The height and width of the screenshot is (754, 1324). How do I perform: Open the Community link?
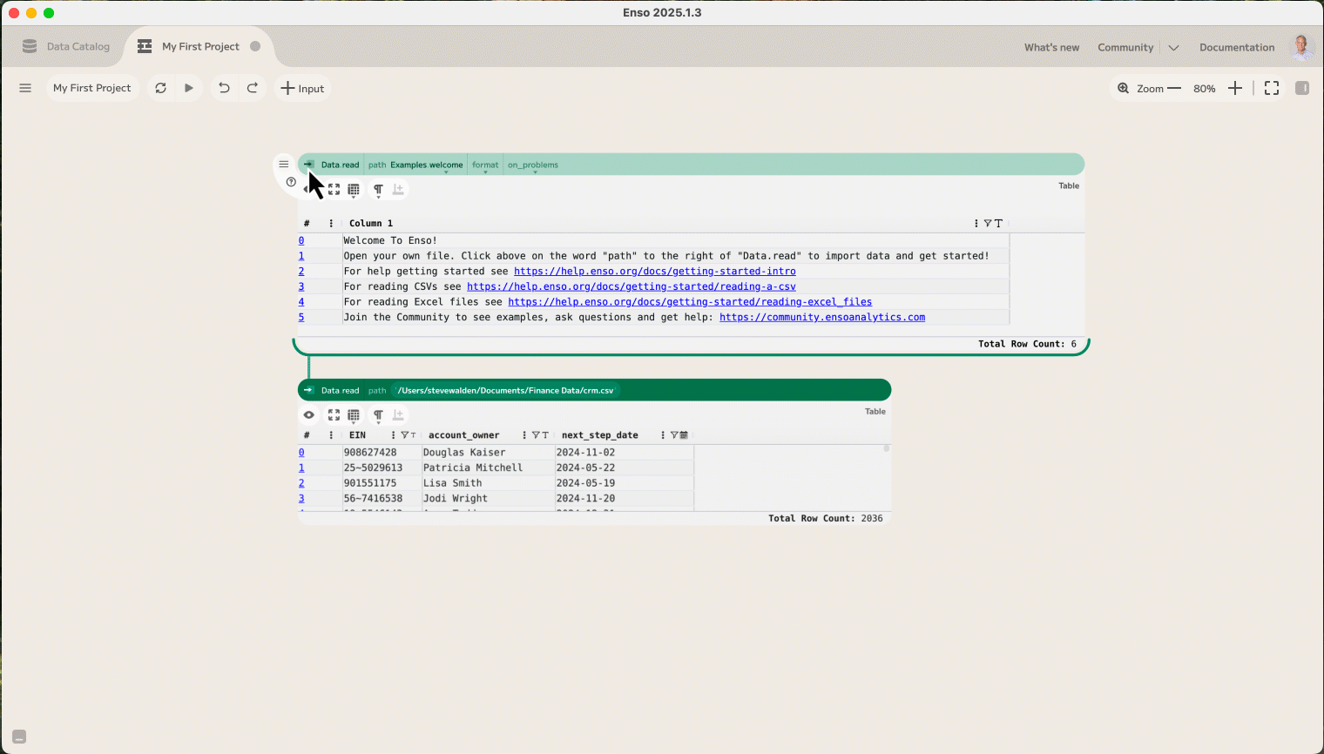point(1125,47)
